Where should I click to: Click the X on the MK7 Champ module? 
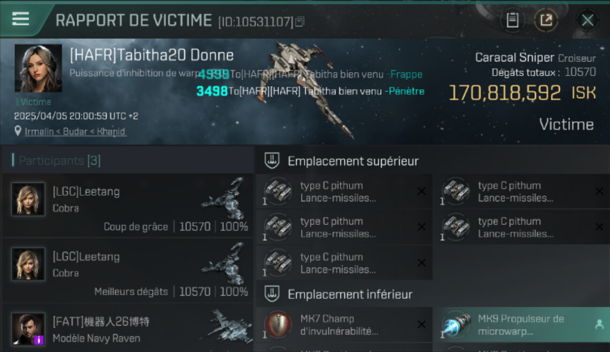[421, 324]
